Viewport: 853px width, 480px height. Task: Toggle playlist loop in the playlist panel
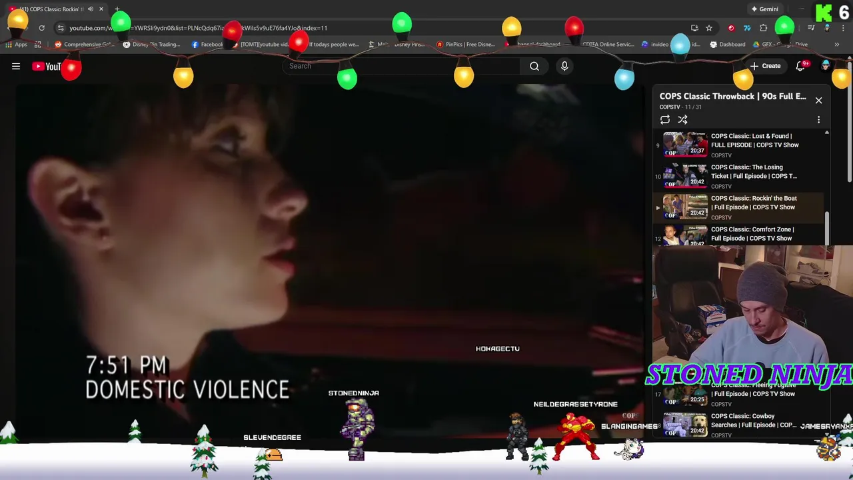(665, 120)
